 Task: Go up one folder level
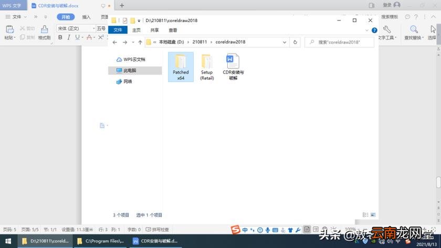[x=140, y=42]
